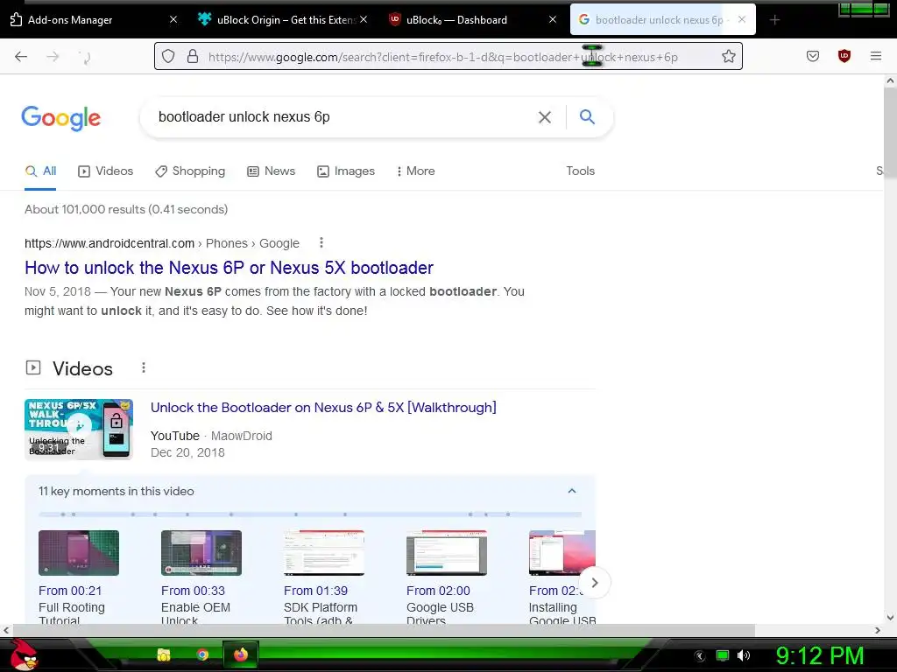
Task: Click the system tray expand arrow
Action: (x=700, y=656)
